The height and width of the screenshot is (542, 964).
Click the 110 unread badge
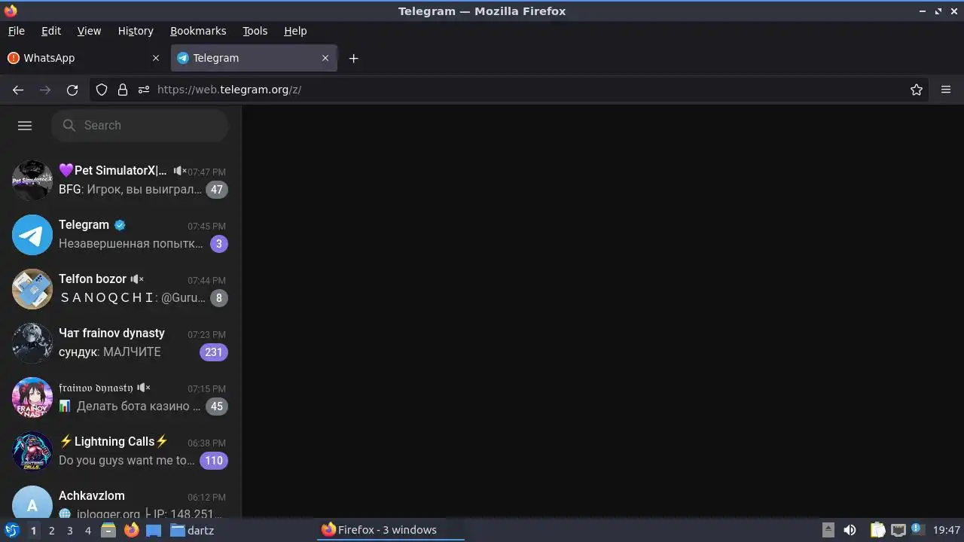coord(214,461)
